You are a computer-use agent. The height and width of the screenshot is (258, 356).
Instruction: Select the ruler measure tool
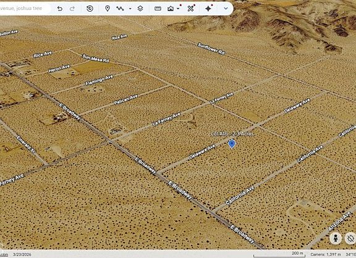pyautogui.click(x=158, y=9)
